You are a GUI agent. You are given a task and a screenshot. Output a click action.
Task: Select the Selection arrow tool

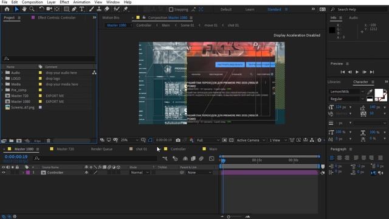pos(16,9)
